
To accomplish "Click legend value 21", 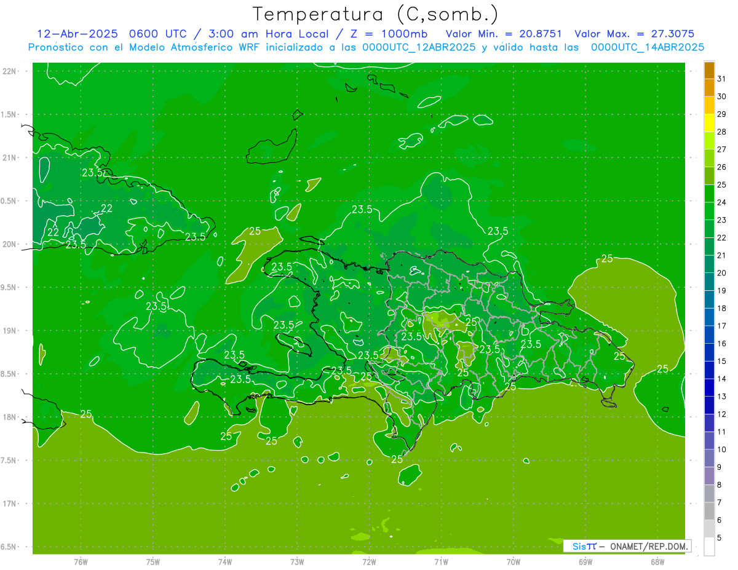I will click(x=722, y=255).
